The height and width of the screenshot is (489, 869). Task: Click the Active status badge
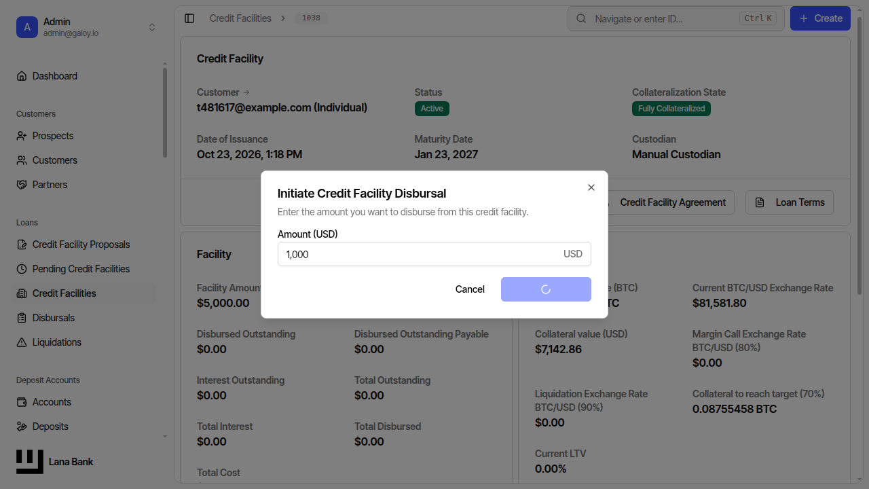coord(432,109)
